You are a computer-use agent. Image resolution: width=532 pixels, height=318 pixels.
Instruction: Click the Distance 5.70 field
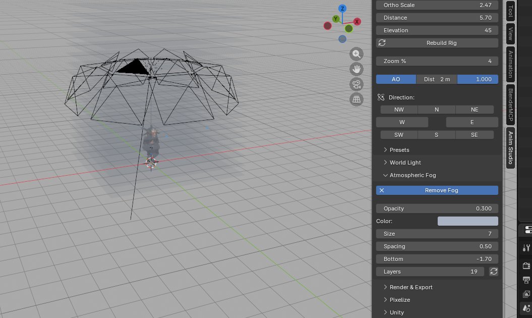(x=437, y=18)
